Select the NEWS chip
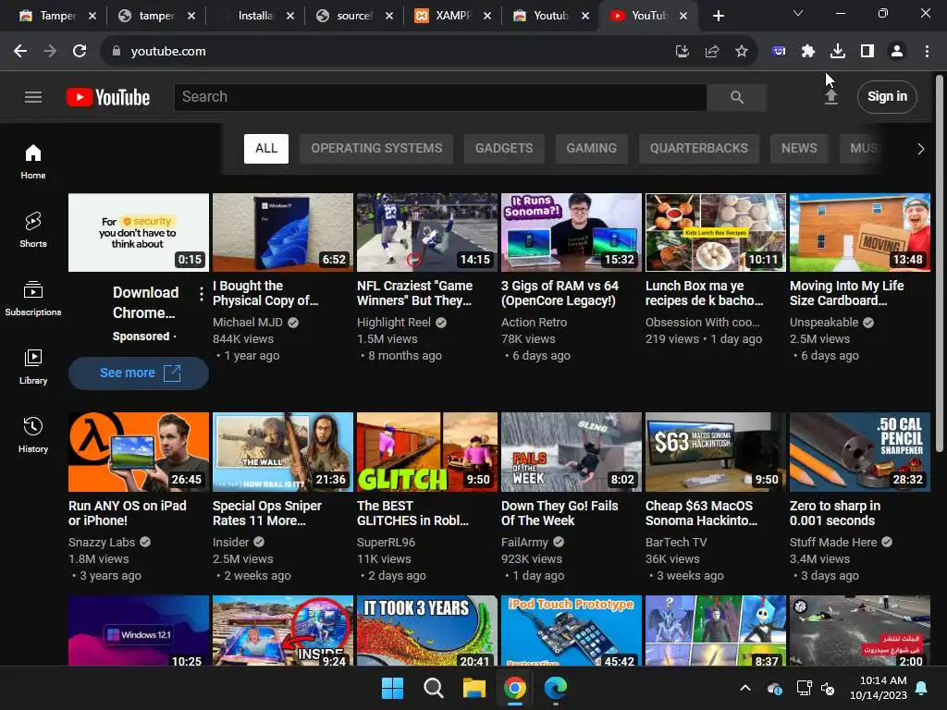This screenshot has height=710, width=947. click(799, 149)
